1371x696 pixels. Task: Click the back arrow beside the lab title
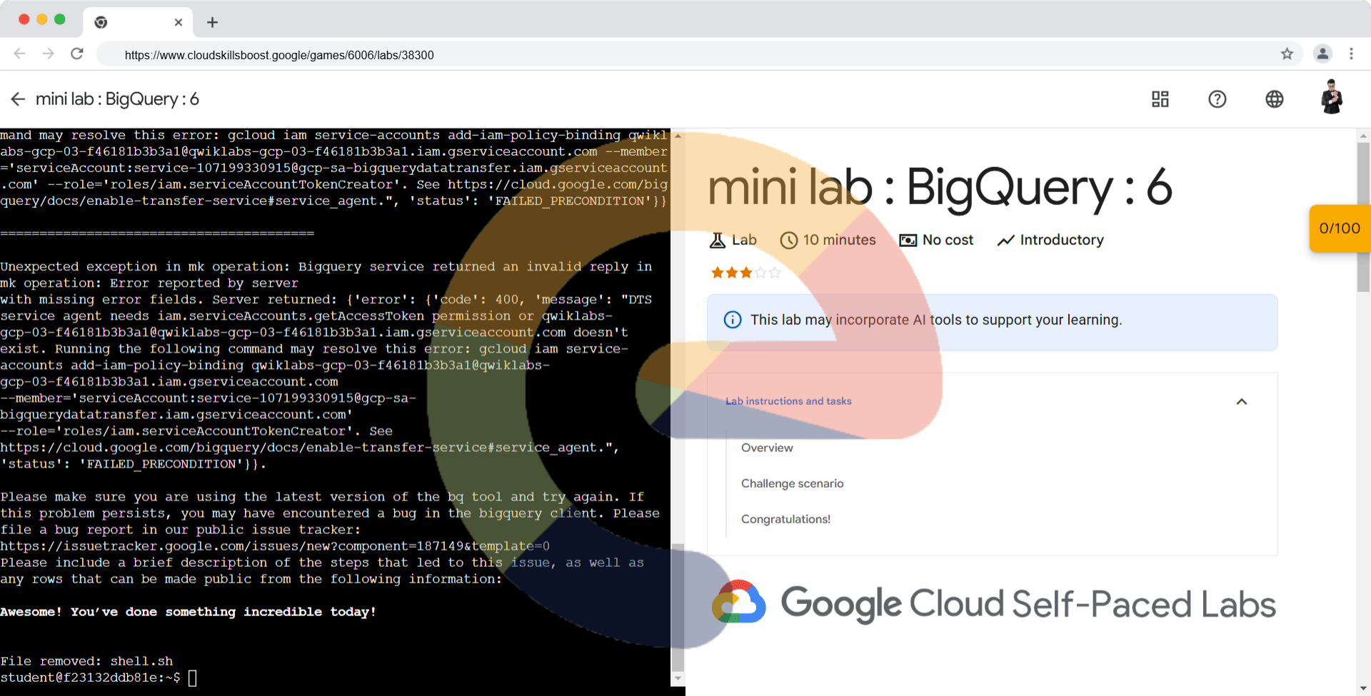[18, 99]
